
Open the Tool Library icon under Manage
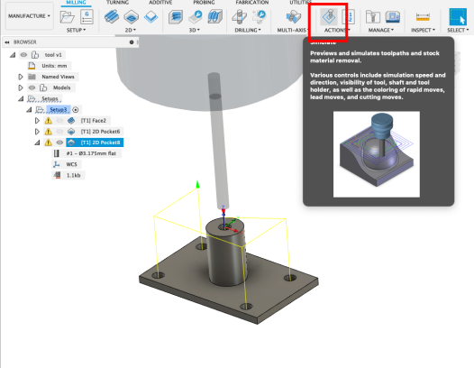(x=373, y=16)
